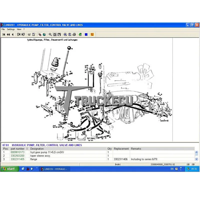Open the Settings menu
This screenshot has width=200, height=200.
coord(11,29)
